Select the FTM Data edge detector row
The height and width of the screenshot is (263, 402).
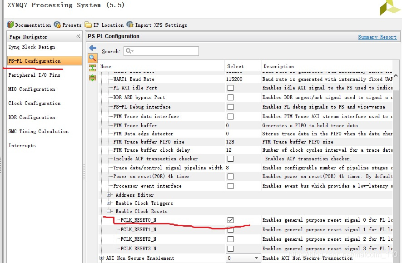(x=143, y=134)
